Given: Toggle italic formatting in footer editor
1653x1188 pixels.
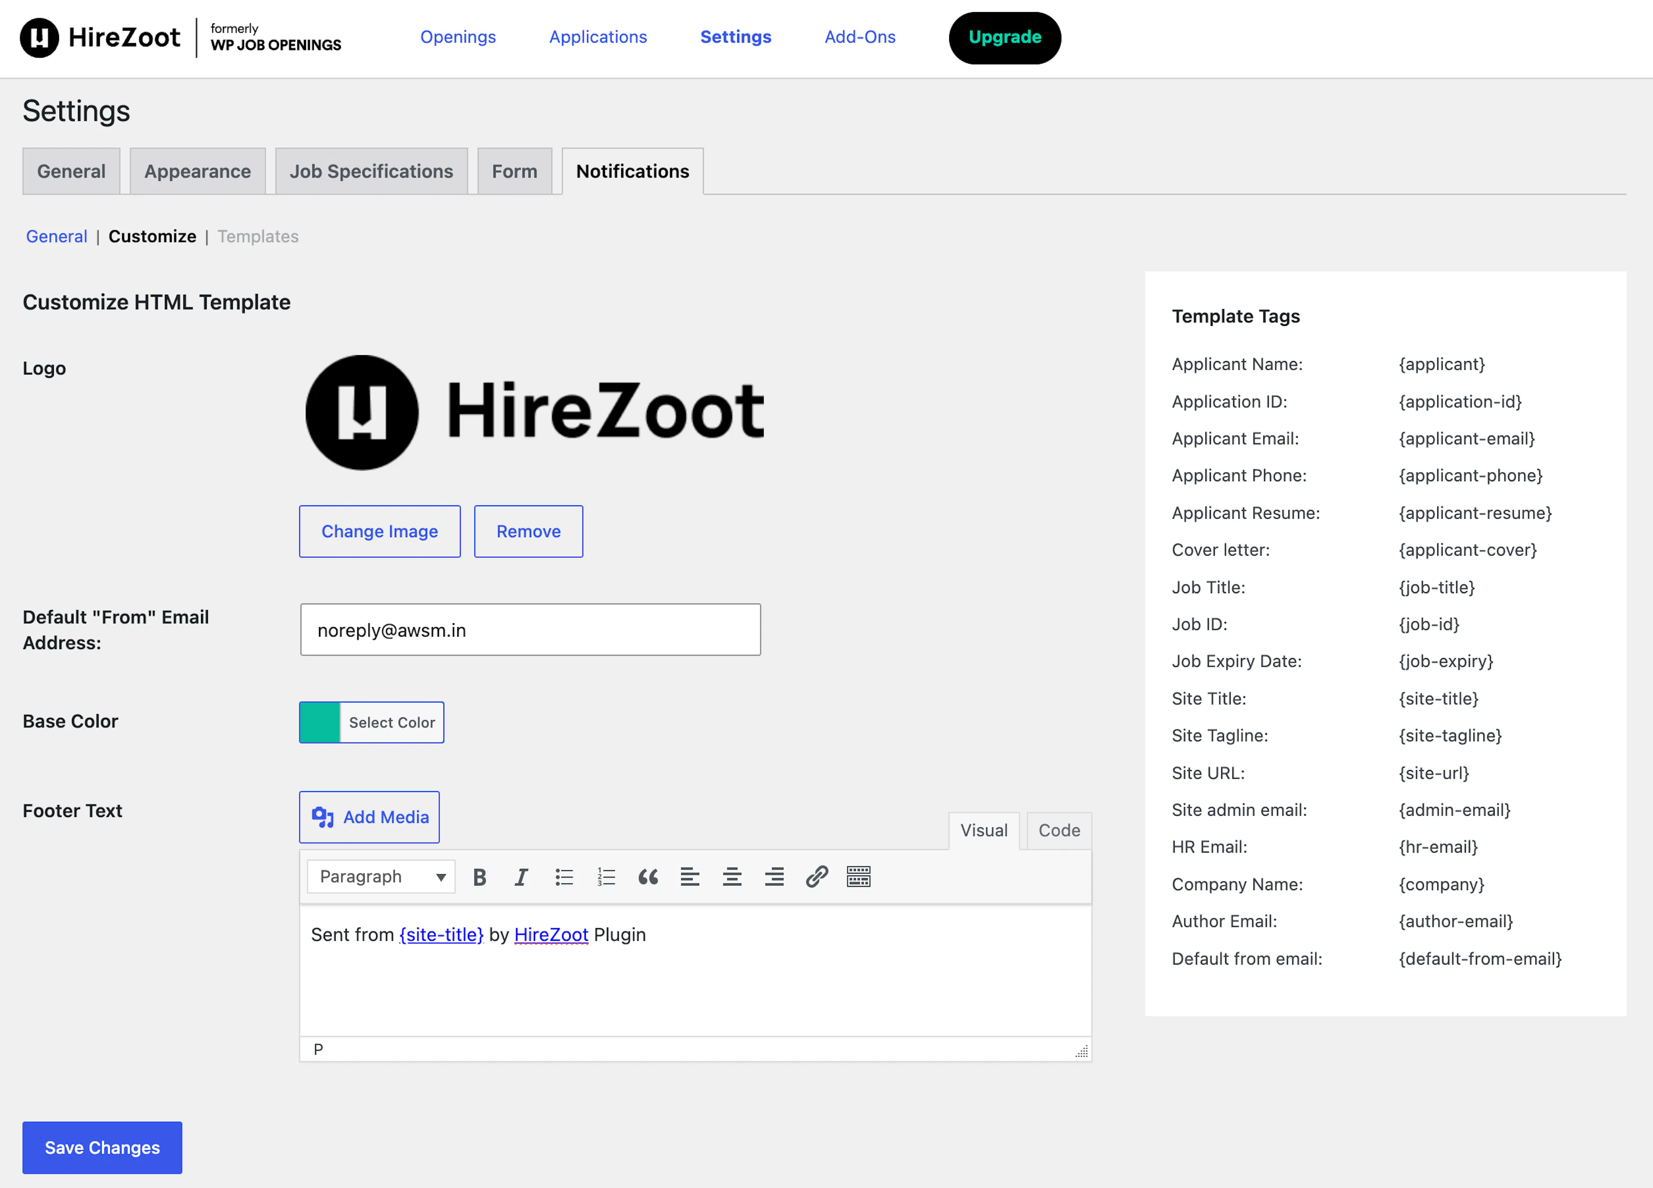Looking at the screenshot, I should coord(521,877).
